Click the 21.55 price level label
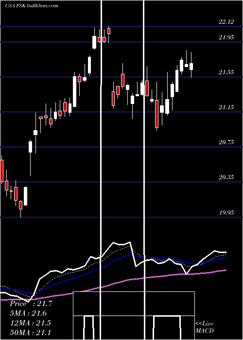 coord(226,72)
